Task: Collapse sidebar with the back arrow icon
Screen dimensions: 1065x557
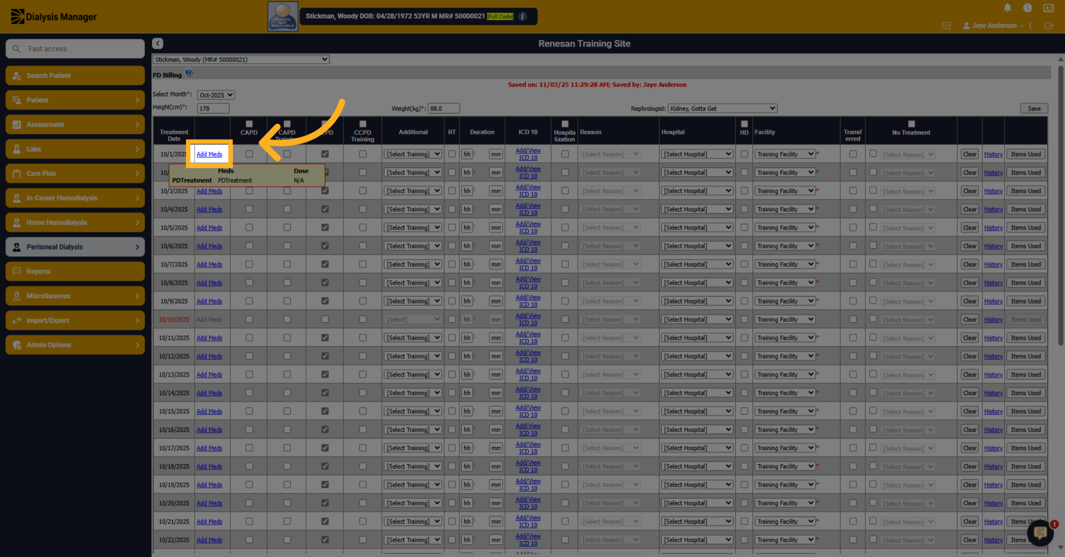Action: point(158,43)
